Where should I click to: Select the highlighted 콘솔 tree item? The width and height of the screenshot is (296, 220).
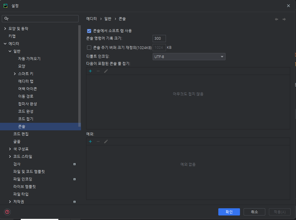coord(40,126)
